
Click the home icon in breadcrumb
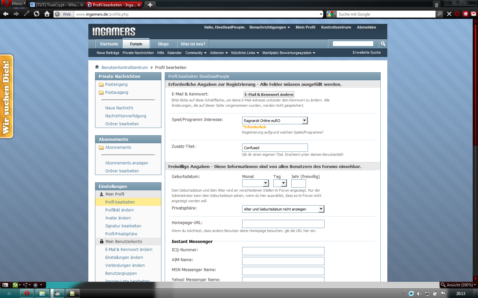tap(97, 67)
